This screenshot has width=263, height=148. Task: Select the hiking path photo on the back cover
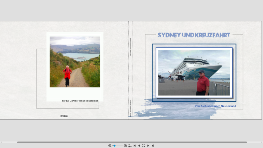coord(75,62)
